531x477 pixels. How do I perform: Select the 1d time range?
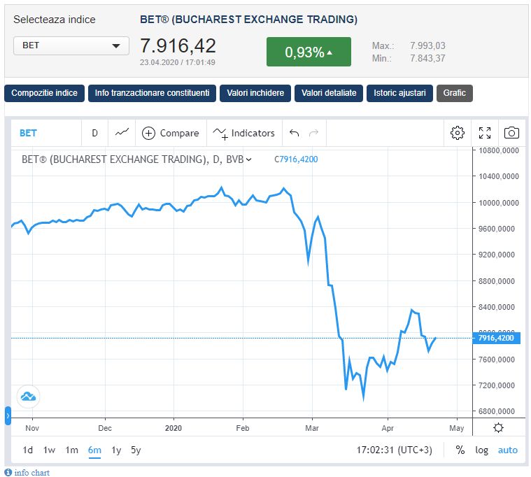point(28,450)
